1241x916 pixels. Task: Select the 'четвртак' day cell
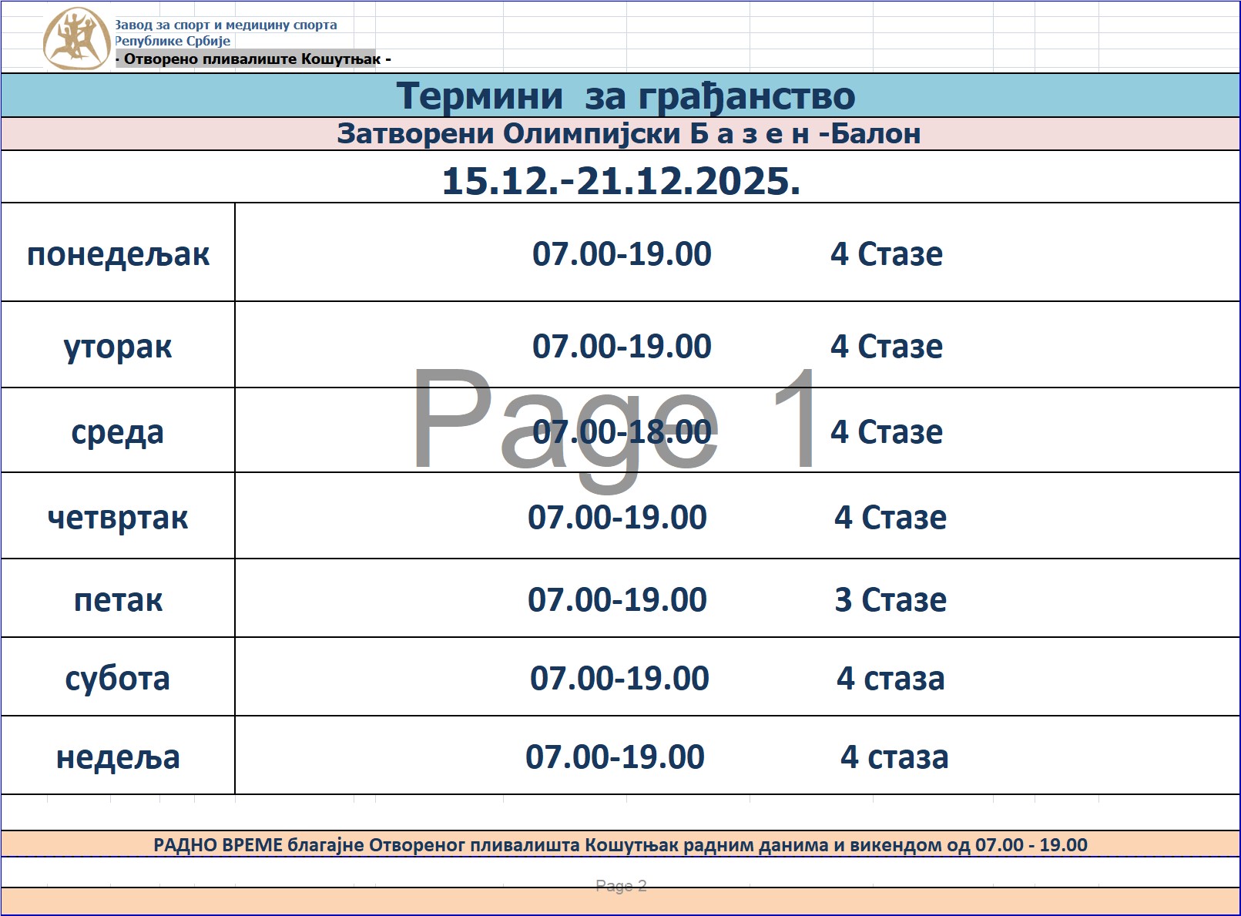pyautogui.click(x=118, y=517)
